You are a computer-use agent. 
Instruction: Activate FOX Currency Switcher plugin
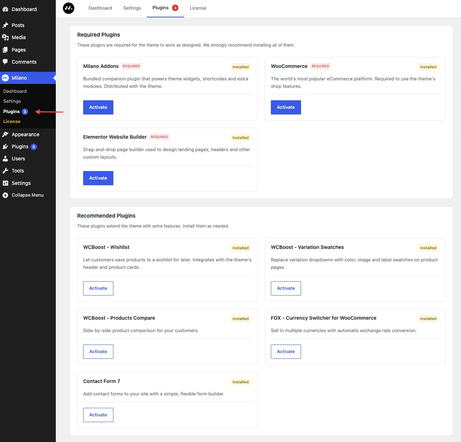coord(286,352)
